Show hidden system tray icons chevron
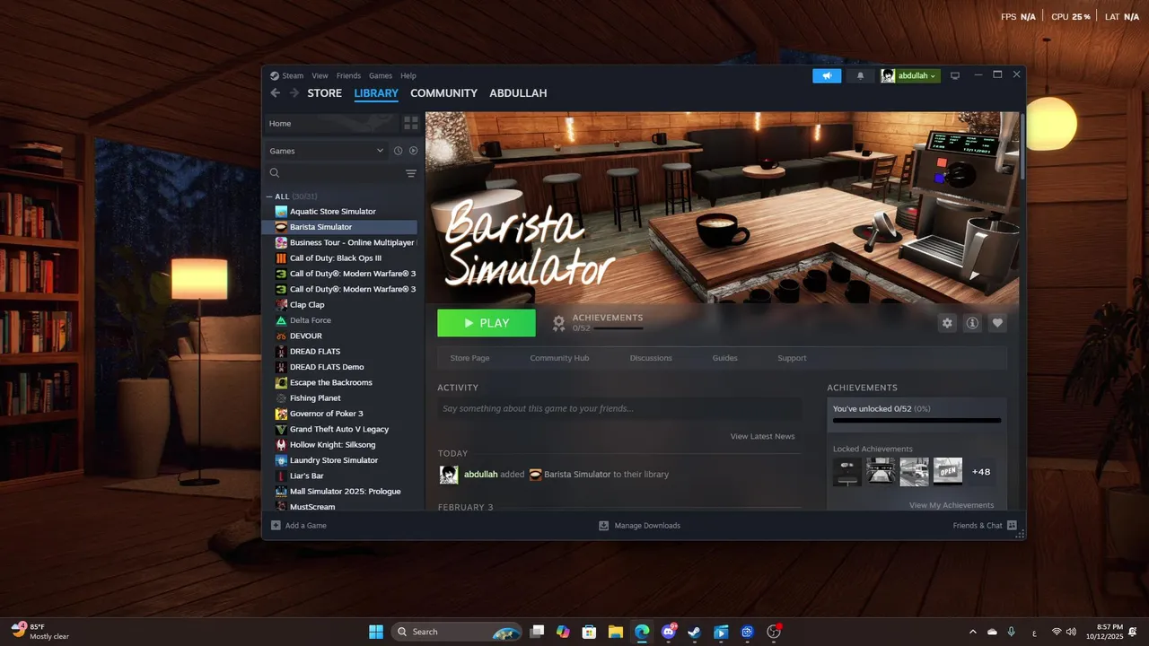The width and height of the screenshot is (1149, 646). pos(972,632)
